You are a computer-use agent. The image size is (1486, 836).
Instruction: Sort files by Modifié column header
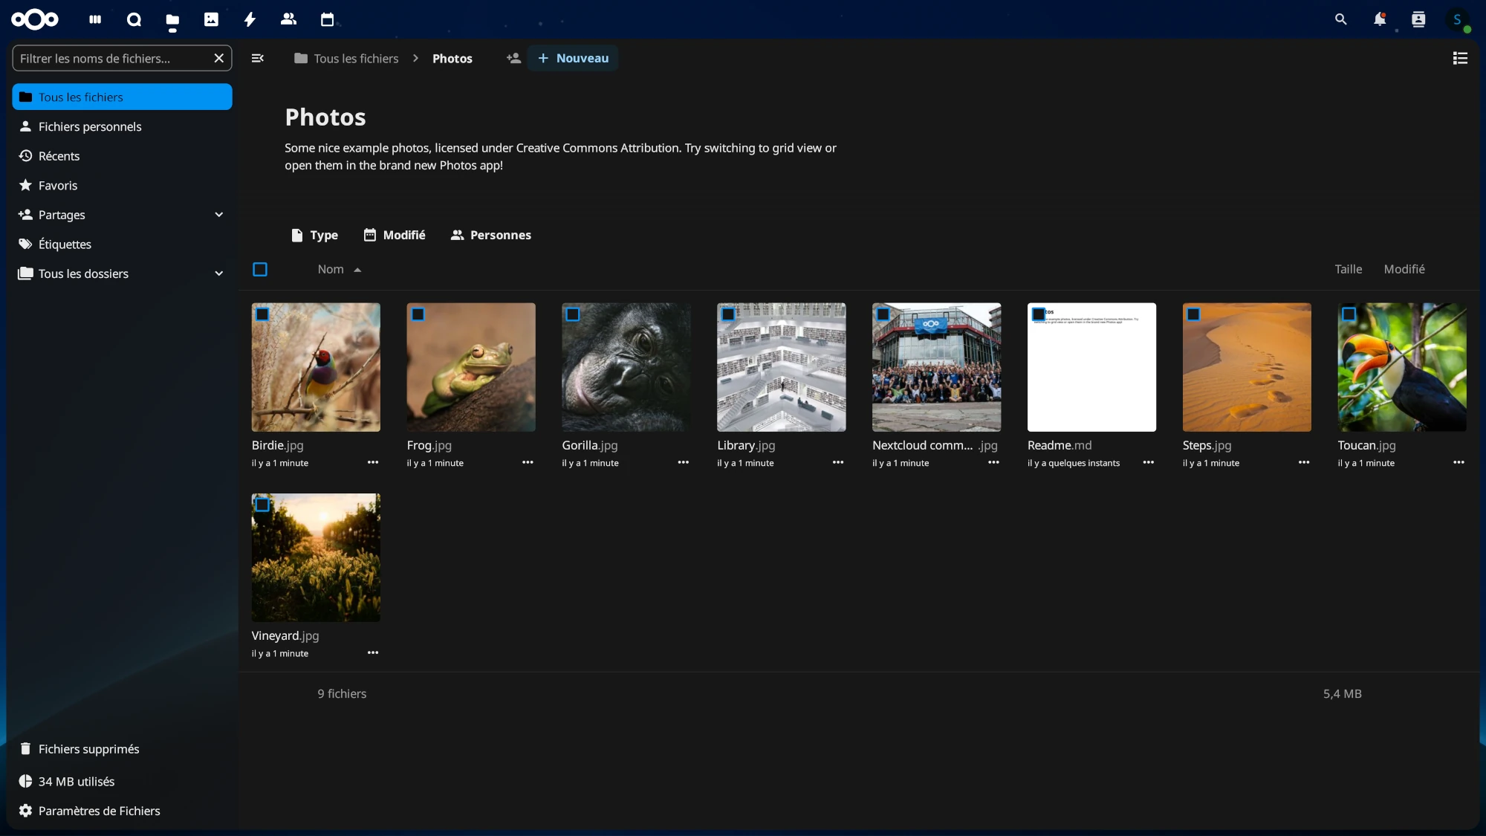coord(1404,269)
